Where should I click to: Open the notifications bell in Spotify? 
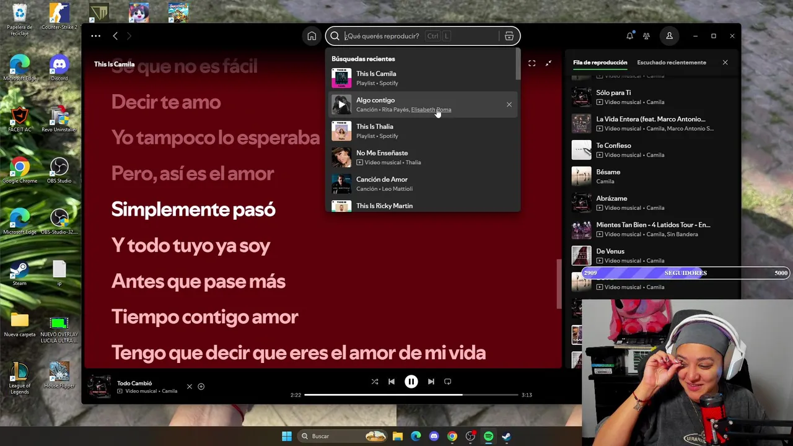(629, 36)
